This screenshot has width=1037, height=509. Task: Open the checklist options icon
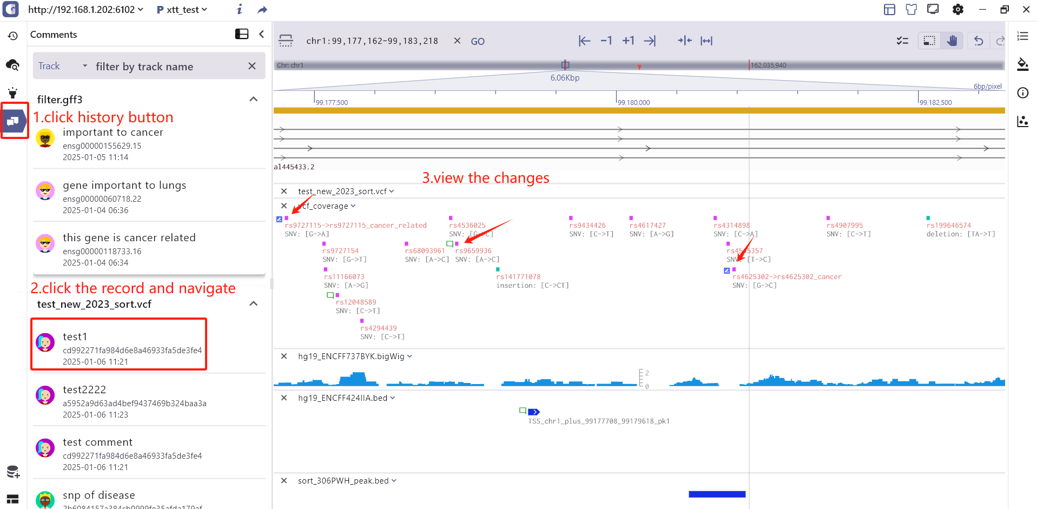902,41
